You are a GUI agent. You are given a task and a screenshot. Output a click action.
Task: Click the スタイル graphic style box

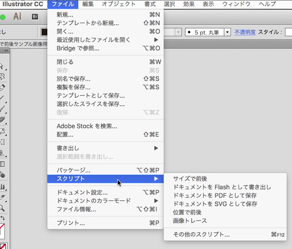(288, 32)
